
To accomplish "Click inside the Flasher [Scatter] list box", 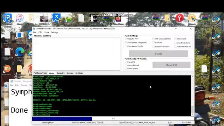I will 77,54.
